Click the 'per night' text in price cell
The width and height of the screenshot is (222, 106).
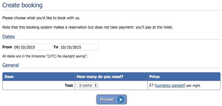pyautogui.click(x=194, y=86)
